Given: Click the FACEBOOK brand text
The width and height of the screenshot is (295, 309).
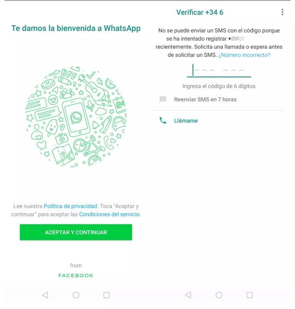Looking at the screenshot, I should (x=76, y=276).
